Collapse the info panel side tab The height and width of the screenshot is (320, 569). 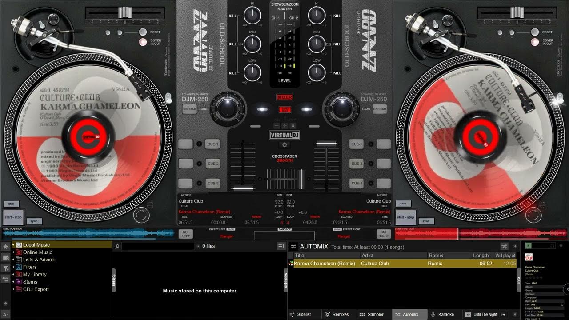coord(518,280)
